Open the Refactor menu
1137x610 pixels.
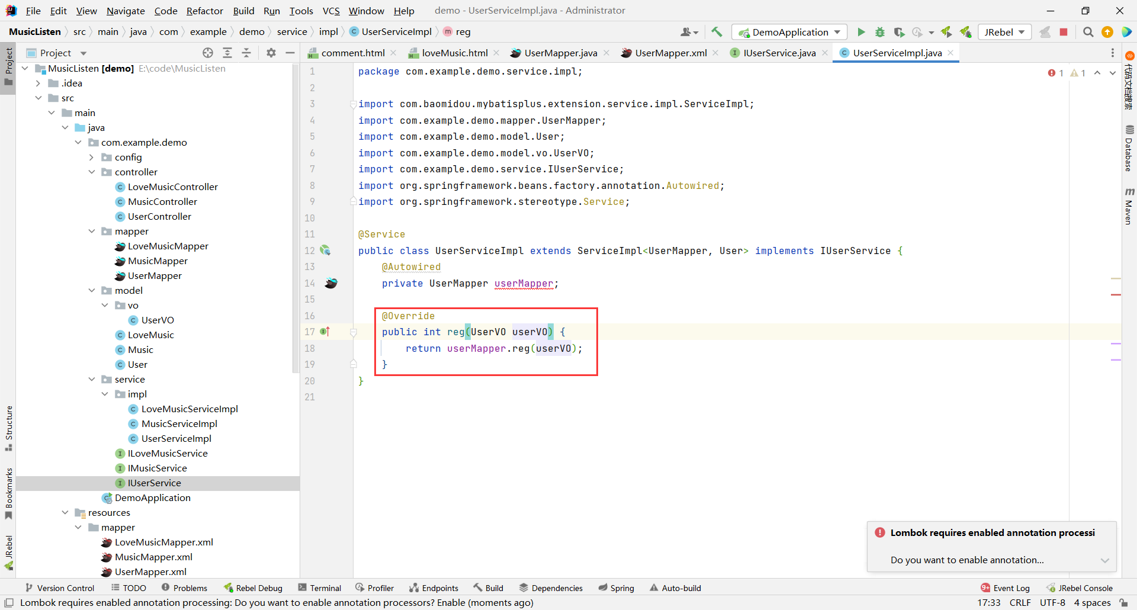click(204, 11)
